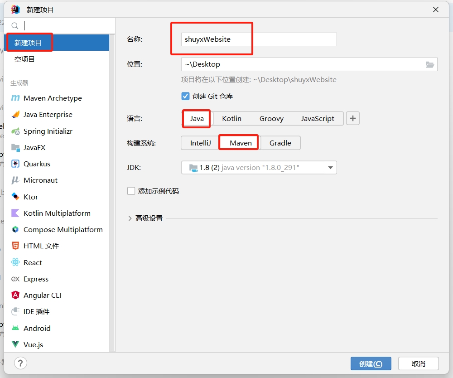Choose Maven build system

point(241,143)
